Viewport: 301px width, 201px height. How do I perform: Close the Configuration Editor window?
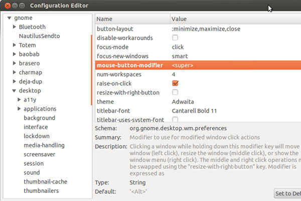(8, 6)
